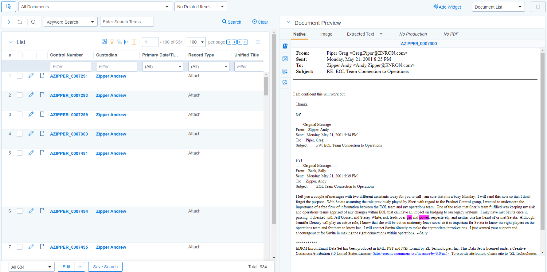The height and width of the screenshot is (272, 547).
Task: Edit AZIPPER_0007291 with its pencil icon
Action: pos(31,76)
